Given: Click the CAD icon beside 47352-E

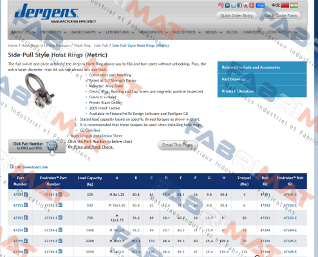Looking at the screenshot, I should [x=61, y=205].
